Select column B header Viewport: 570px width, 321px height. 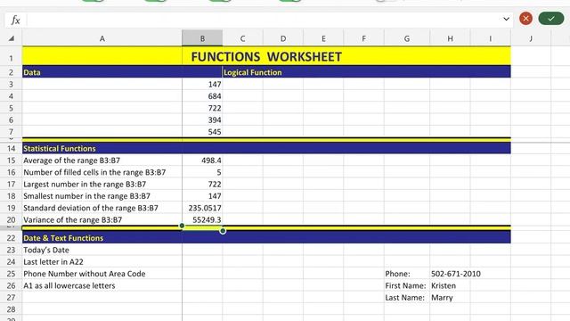pyautogui.click(x=202, y=38)
